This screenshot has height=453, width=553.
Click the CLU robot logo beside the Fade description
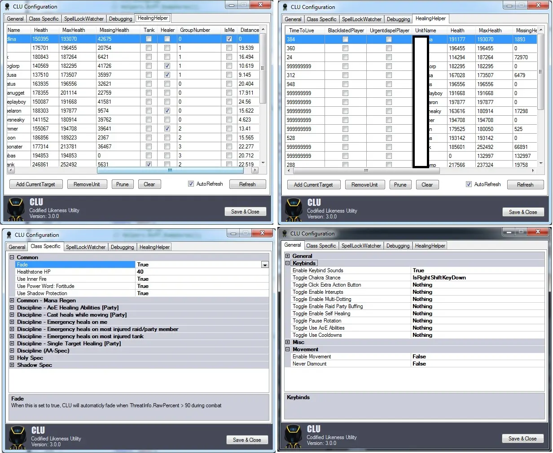(18, 437)
